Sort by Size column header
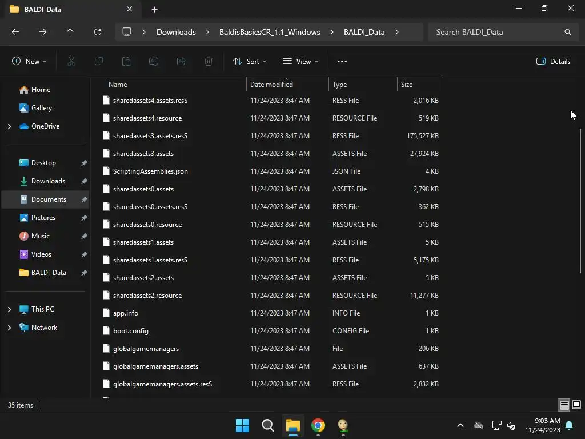The width and height of the screenshot is (585, 439). [407, 85]
